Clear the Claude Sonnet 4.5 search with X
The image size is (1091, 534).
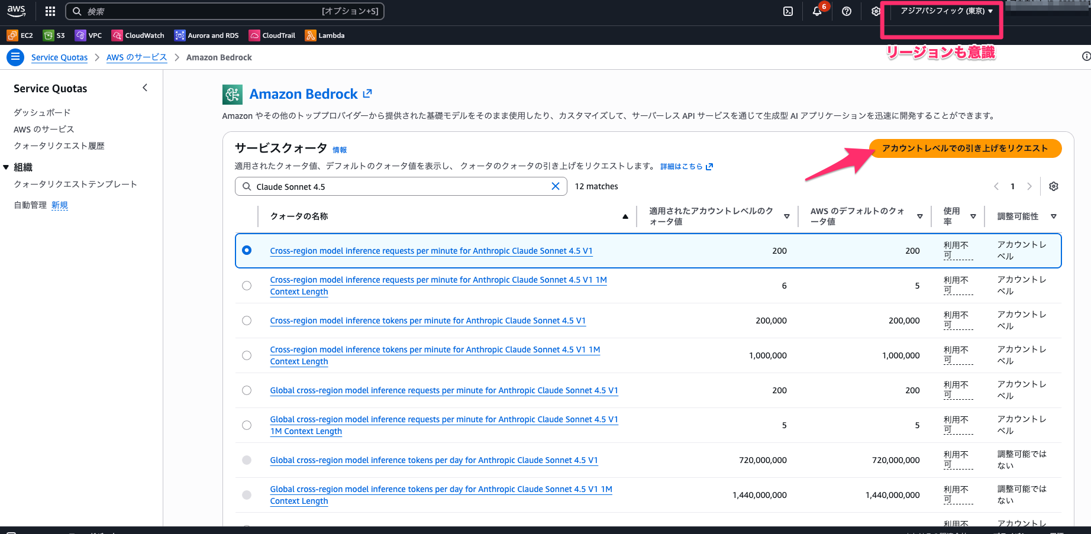[x=555, y=186]
